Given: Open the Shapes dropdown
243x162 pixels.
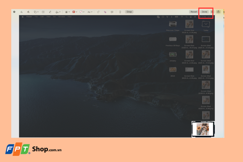Looking at the screenshot, I should tap(36, 12).
